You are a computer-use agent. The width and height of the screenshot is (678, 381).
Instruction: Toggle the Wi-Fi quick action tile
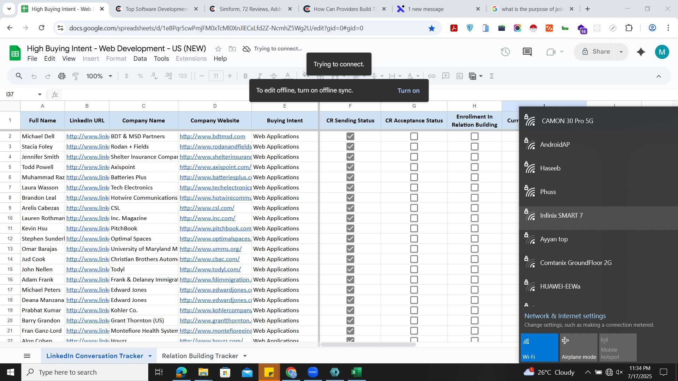point(539,347)
